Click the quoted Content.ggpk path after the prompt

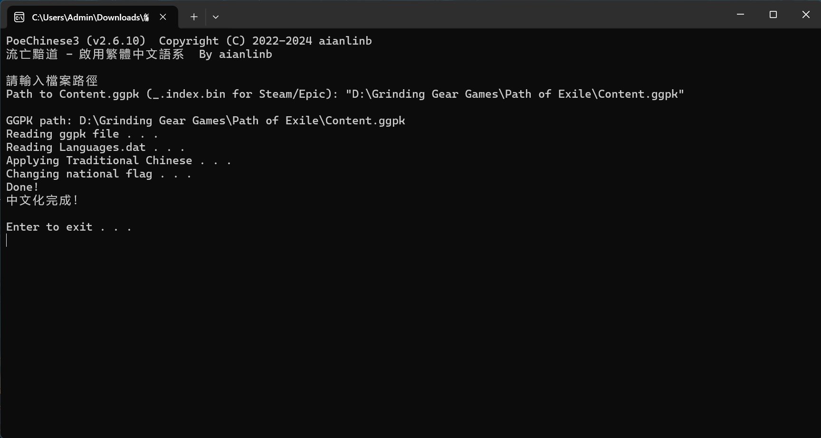(515, 94)
